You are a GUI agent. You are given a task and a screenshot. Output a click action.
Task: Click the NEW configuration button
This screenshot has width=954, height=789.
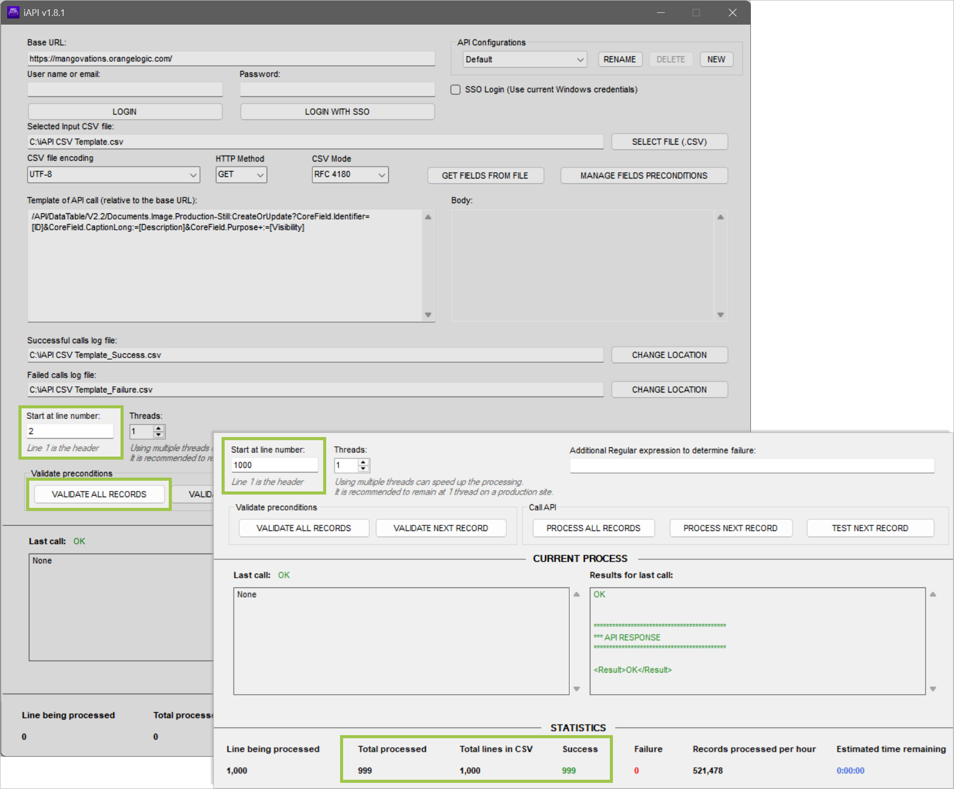click(717, 60)
